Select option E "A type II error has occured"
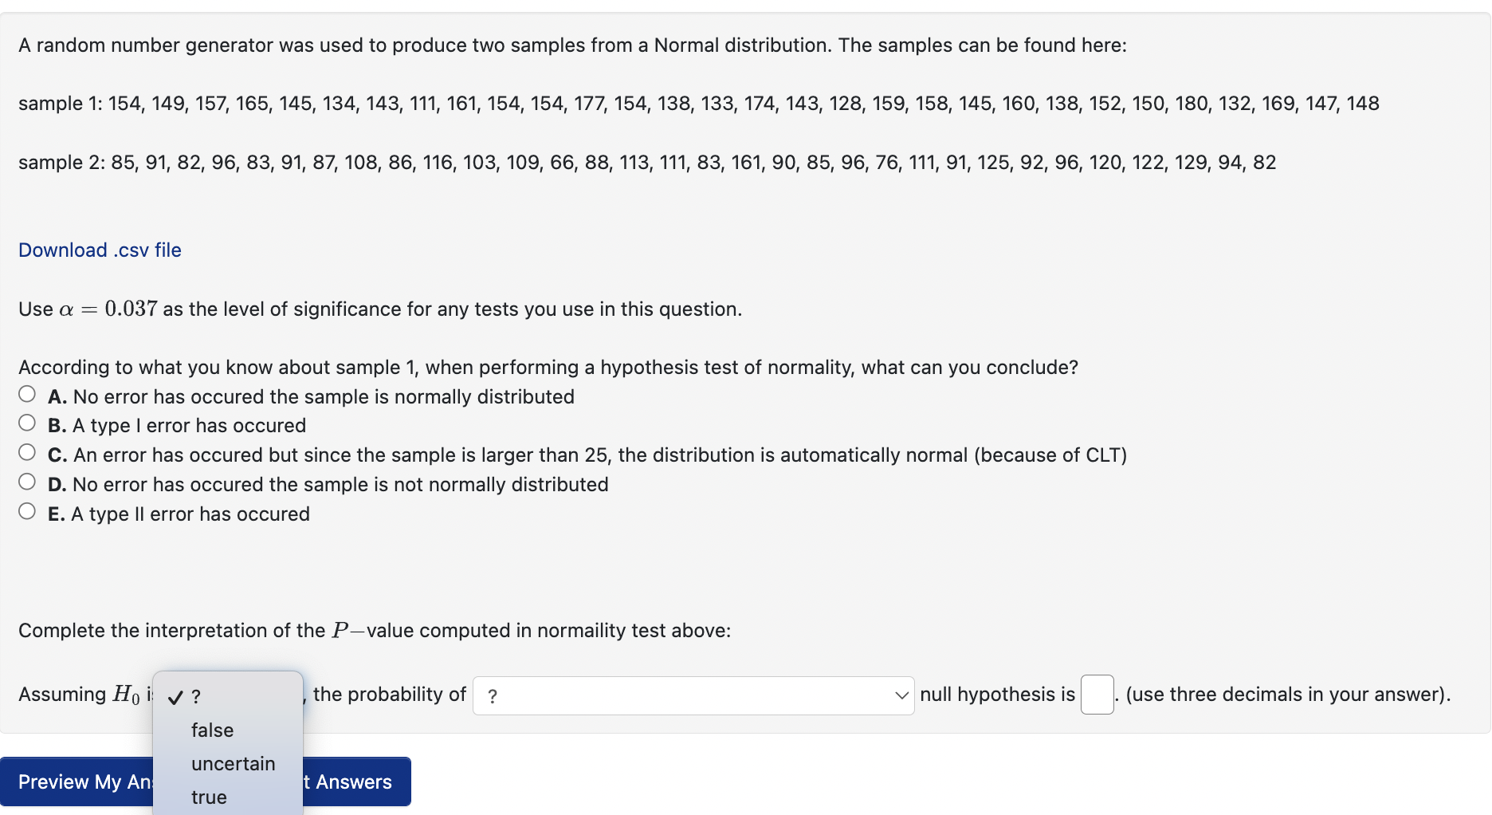 (x=26, y=510)
